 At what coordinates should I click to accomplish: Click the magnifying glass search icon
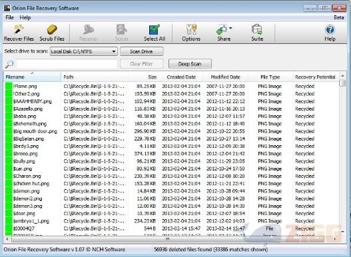tap(9, 64)
